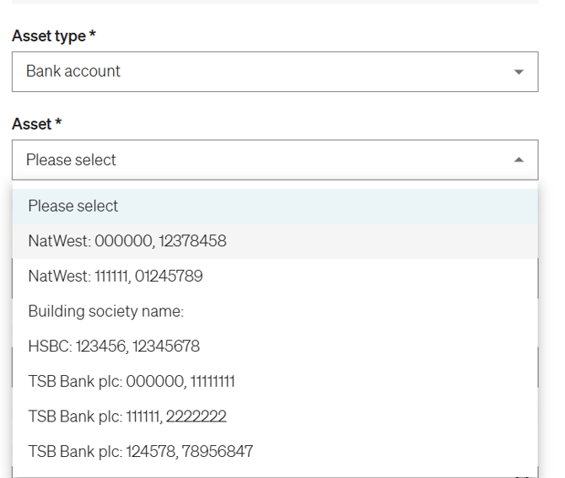565x478 pixels.
Task: Click the Asset type field label
Action: click(49, 36)
